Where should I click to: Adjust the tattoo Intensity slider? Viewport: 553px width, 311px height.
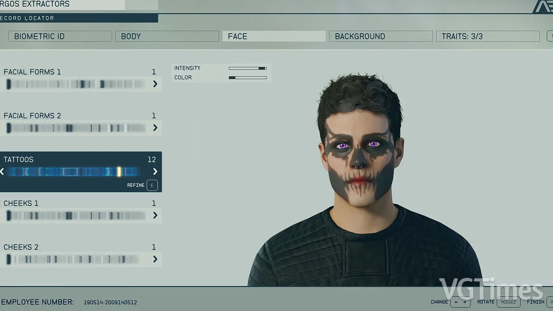point(247,68)
